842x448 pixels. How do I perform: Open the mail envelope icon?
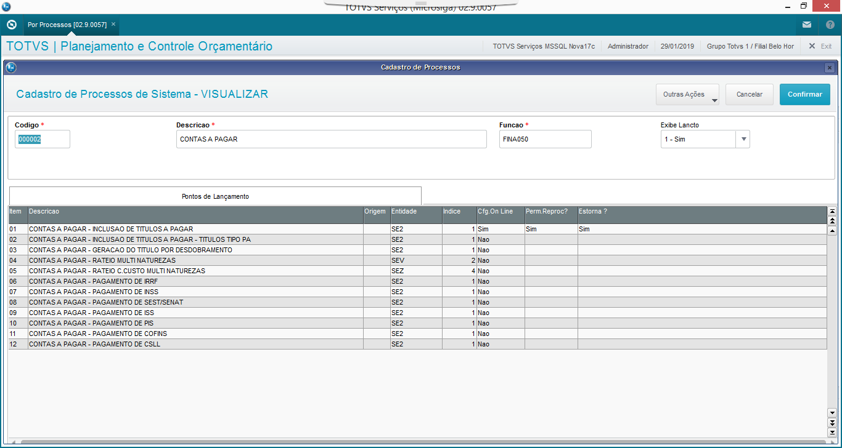point(807,25)
